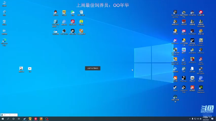Launch Counter-Strike Global Offensive shortcut
216x121 pixels.
(175, 61)
